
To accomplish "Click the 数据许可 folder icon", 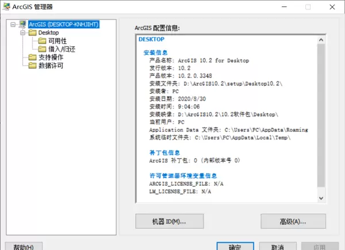I will click(x=33, y=65).
